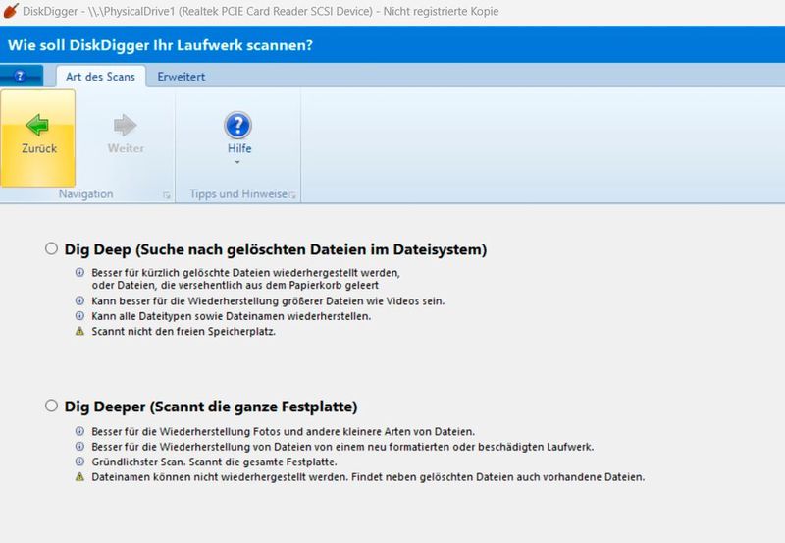Click info icon beside 'Kann besser für die Wiederherstellung'

point(79,300)
